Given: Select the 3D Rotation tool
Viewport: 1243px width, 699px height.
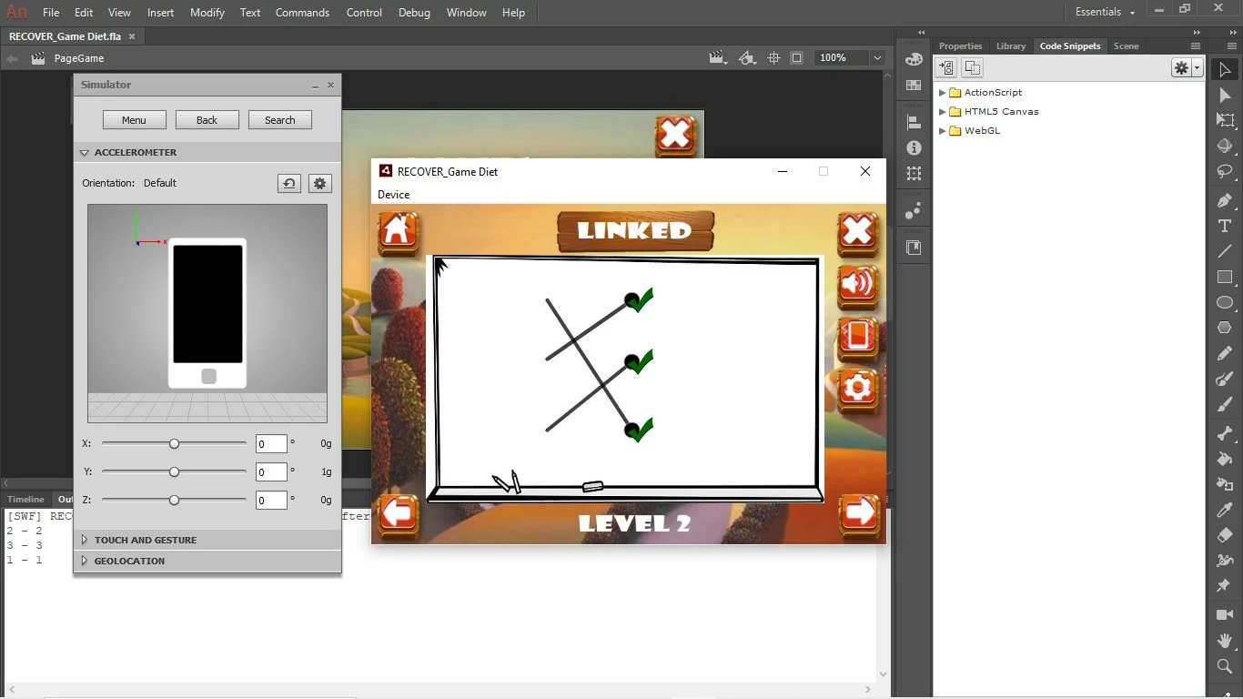Looking at the screenshot, I should pyautogui.click(x=1225, y=146).
